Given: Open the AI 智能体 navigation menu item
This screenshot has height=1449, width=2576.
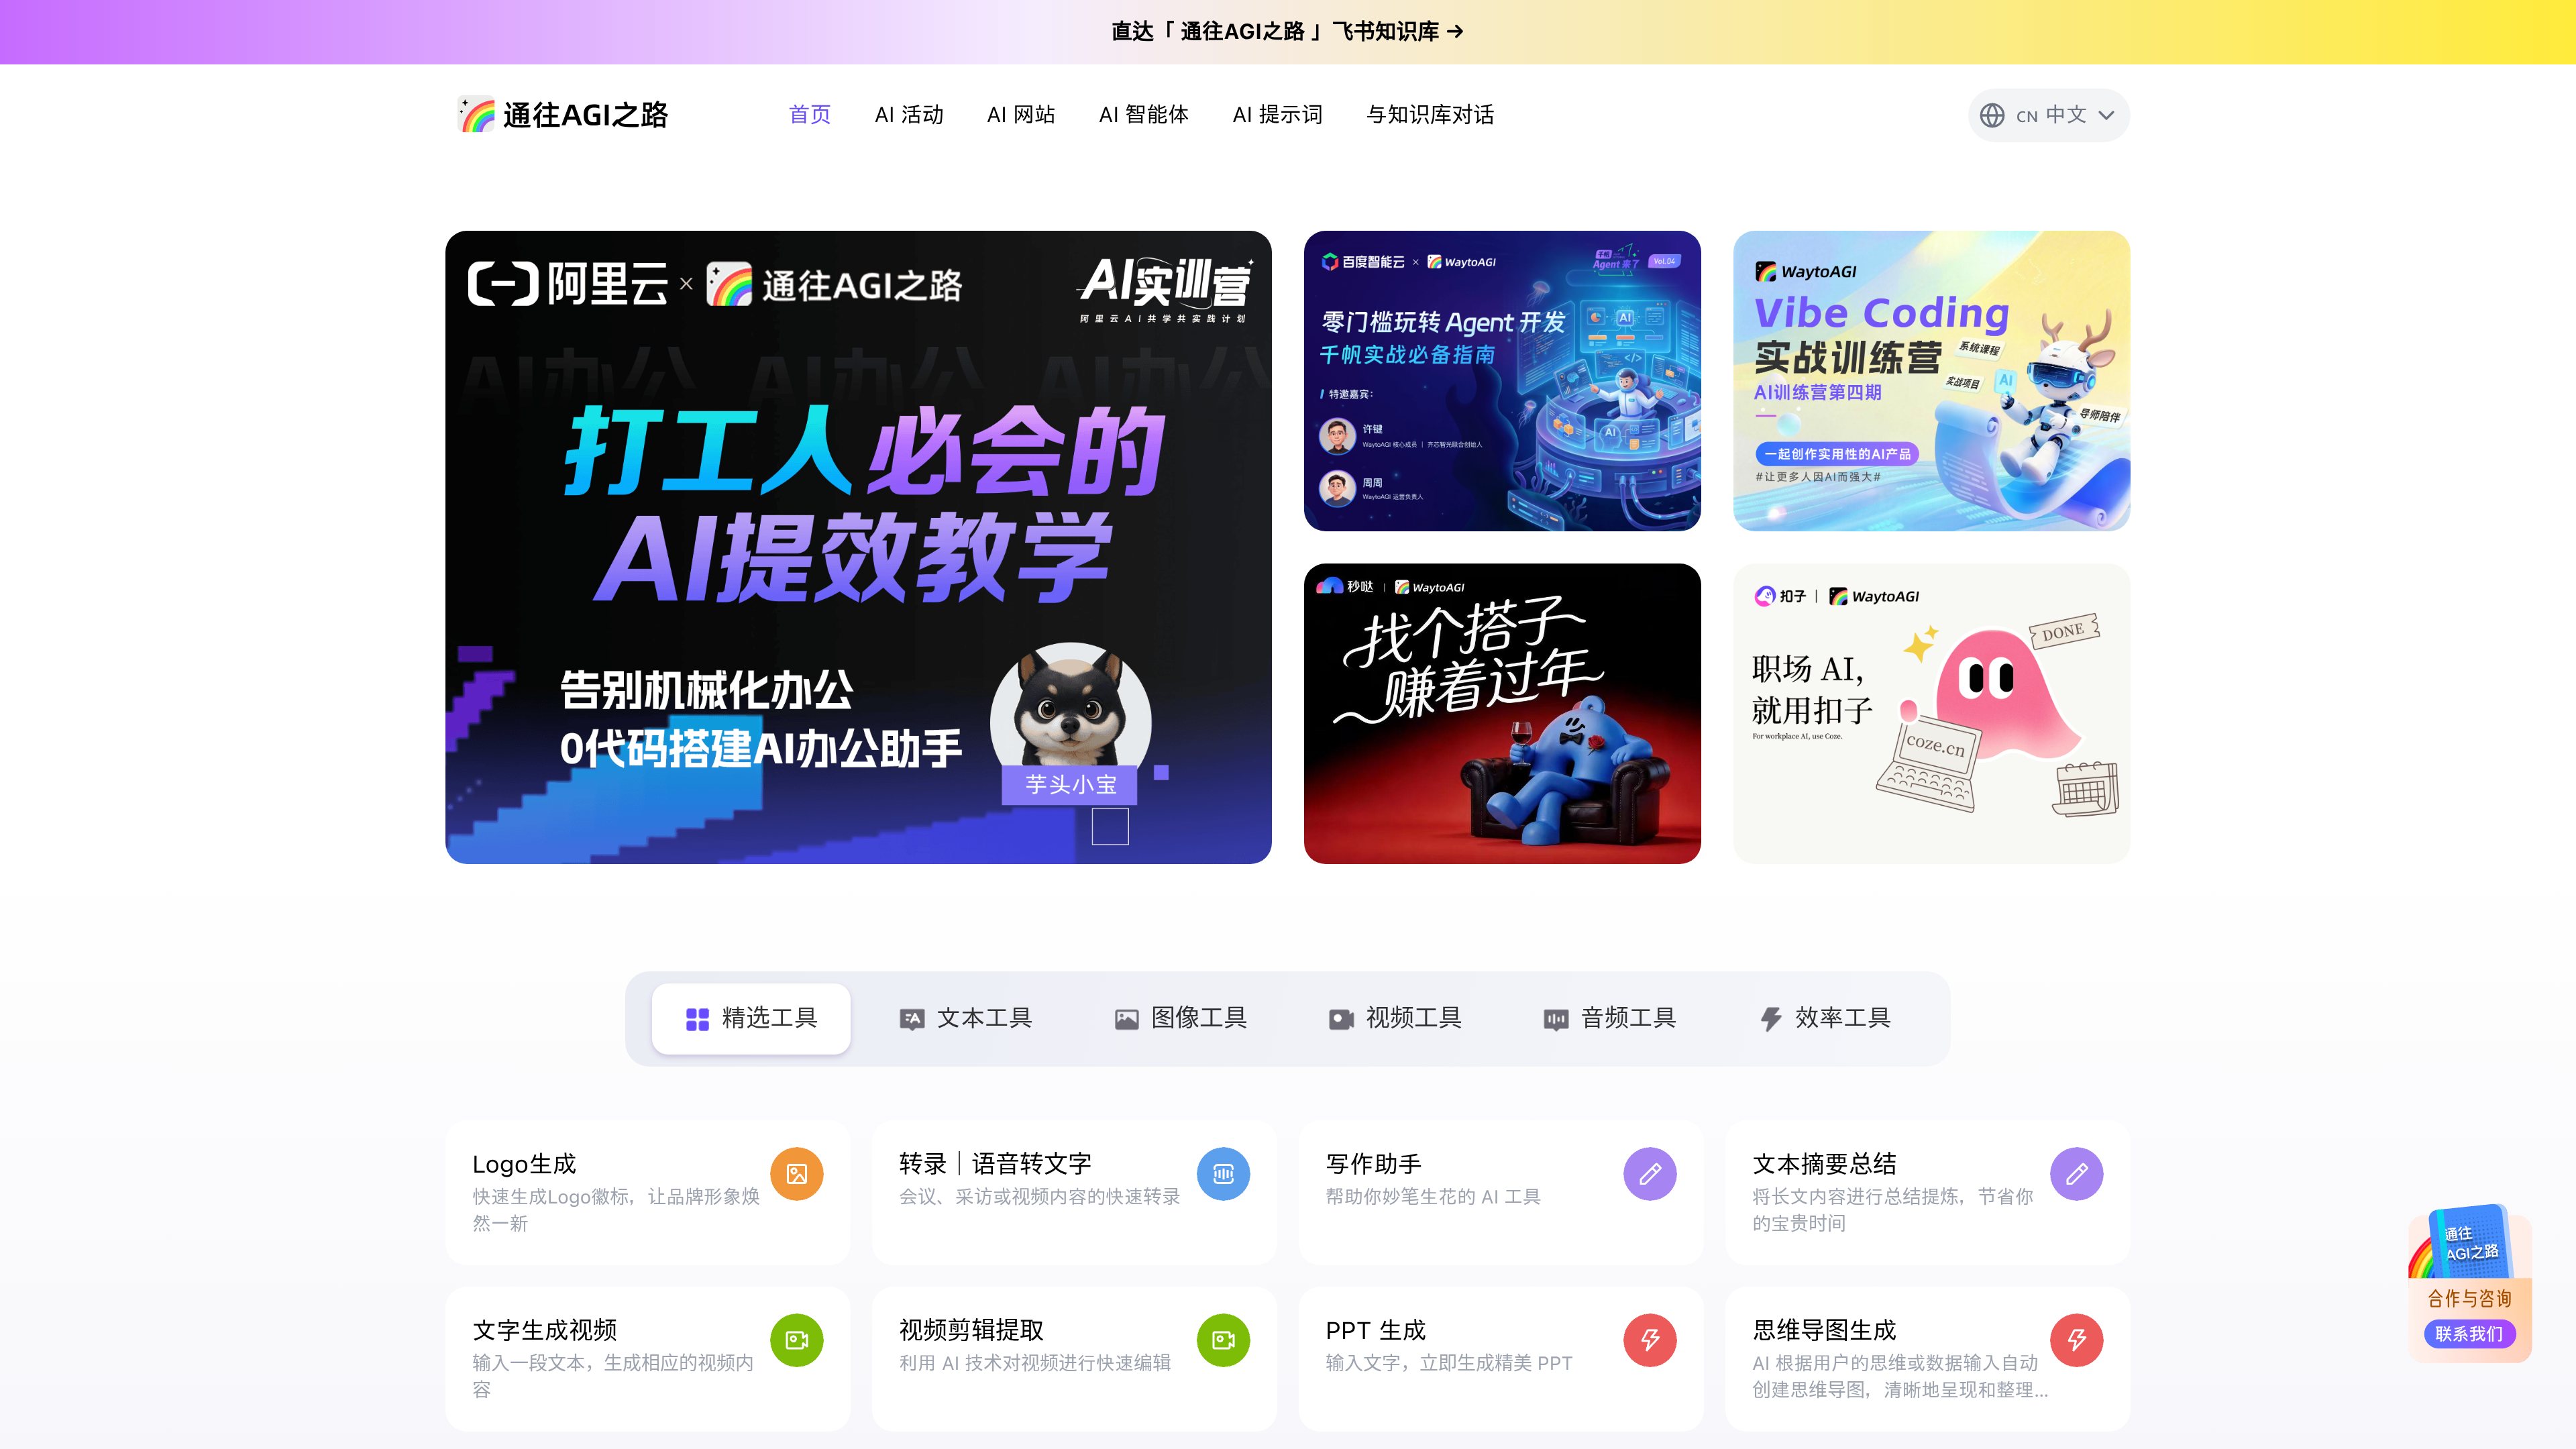Looking at the screenshot, I should click(1143, 115).
